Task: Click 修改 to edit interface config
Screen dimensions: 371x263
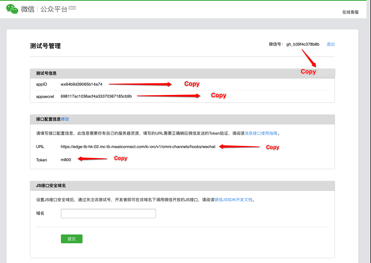Action: (65, 119)
